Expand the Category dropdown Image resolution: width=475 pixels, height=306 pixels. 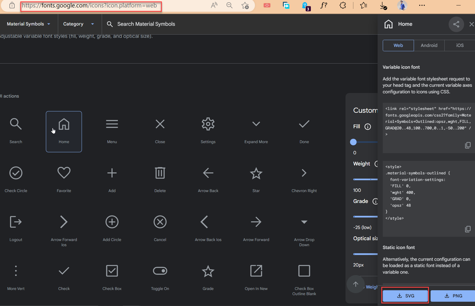tap(79, 24)
